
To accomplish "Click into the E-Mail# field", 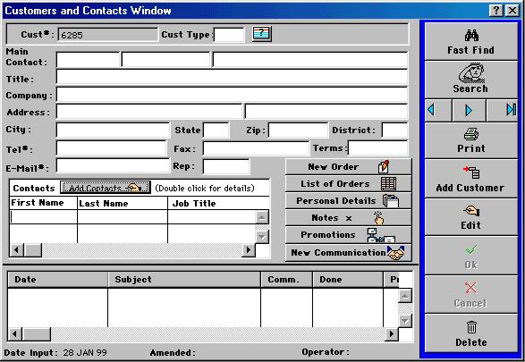I will [114, 165].
